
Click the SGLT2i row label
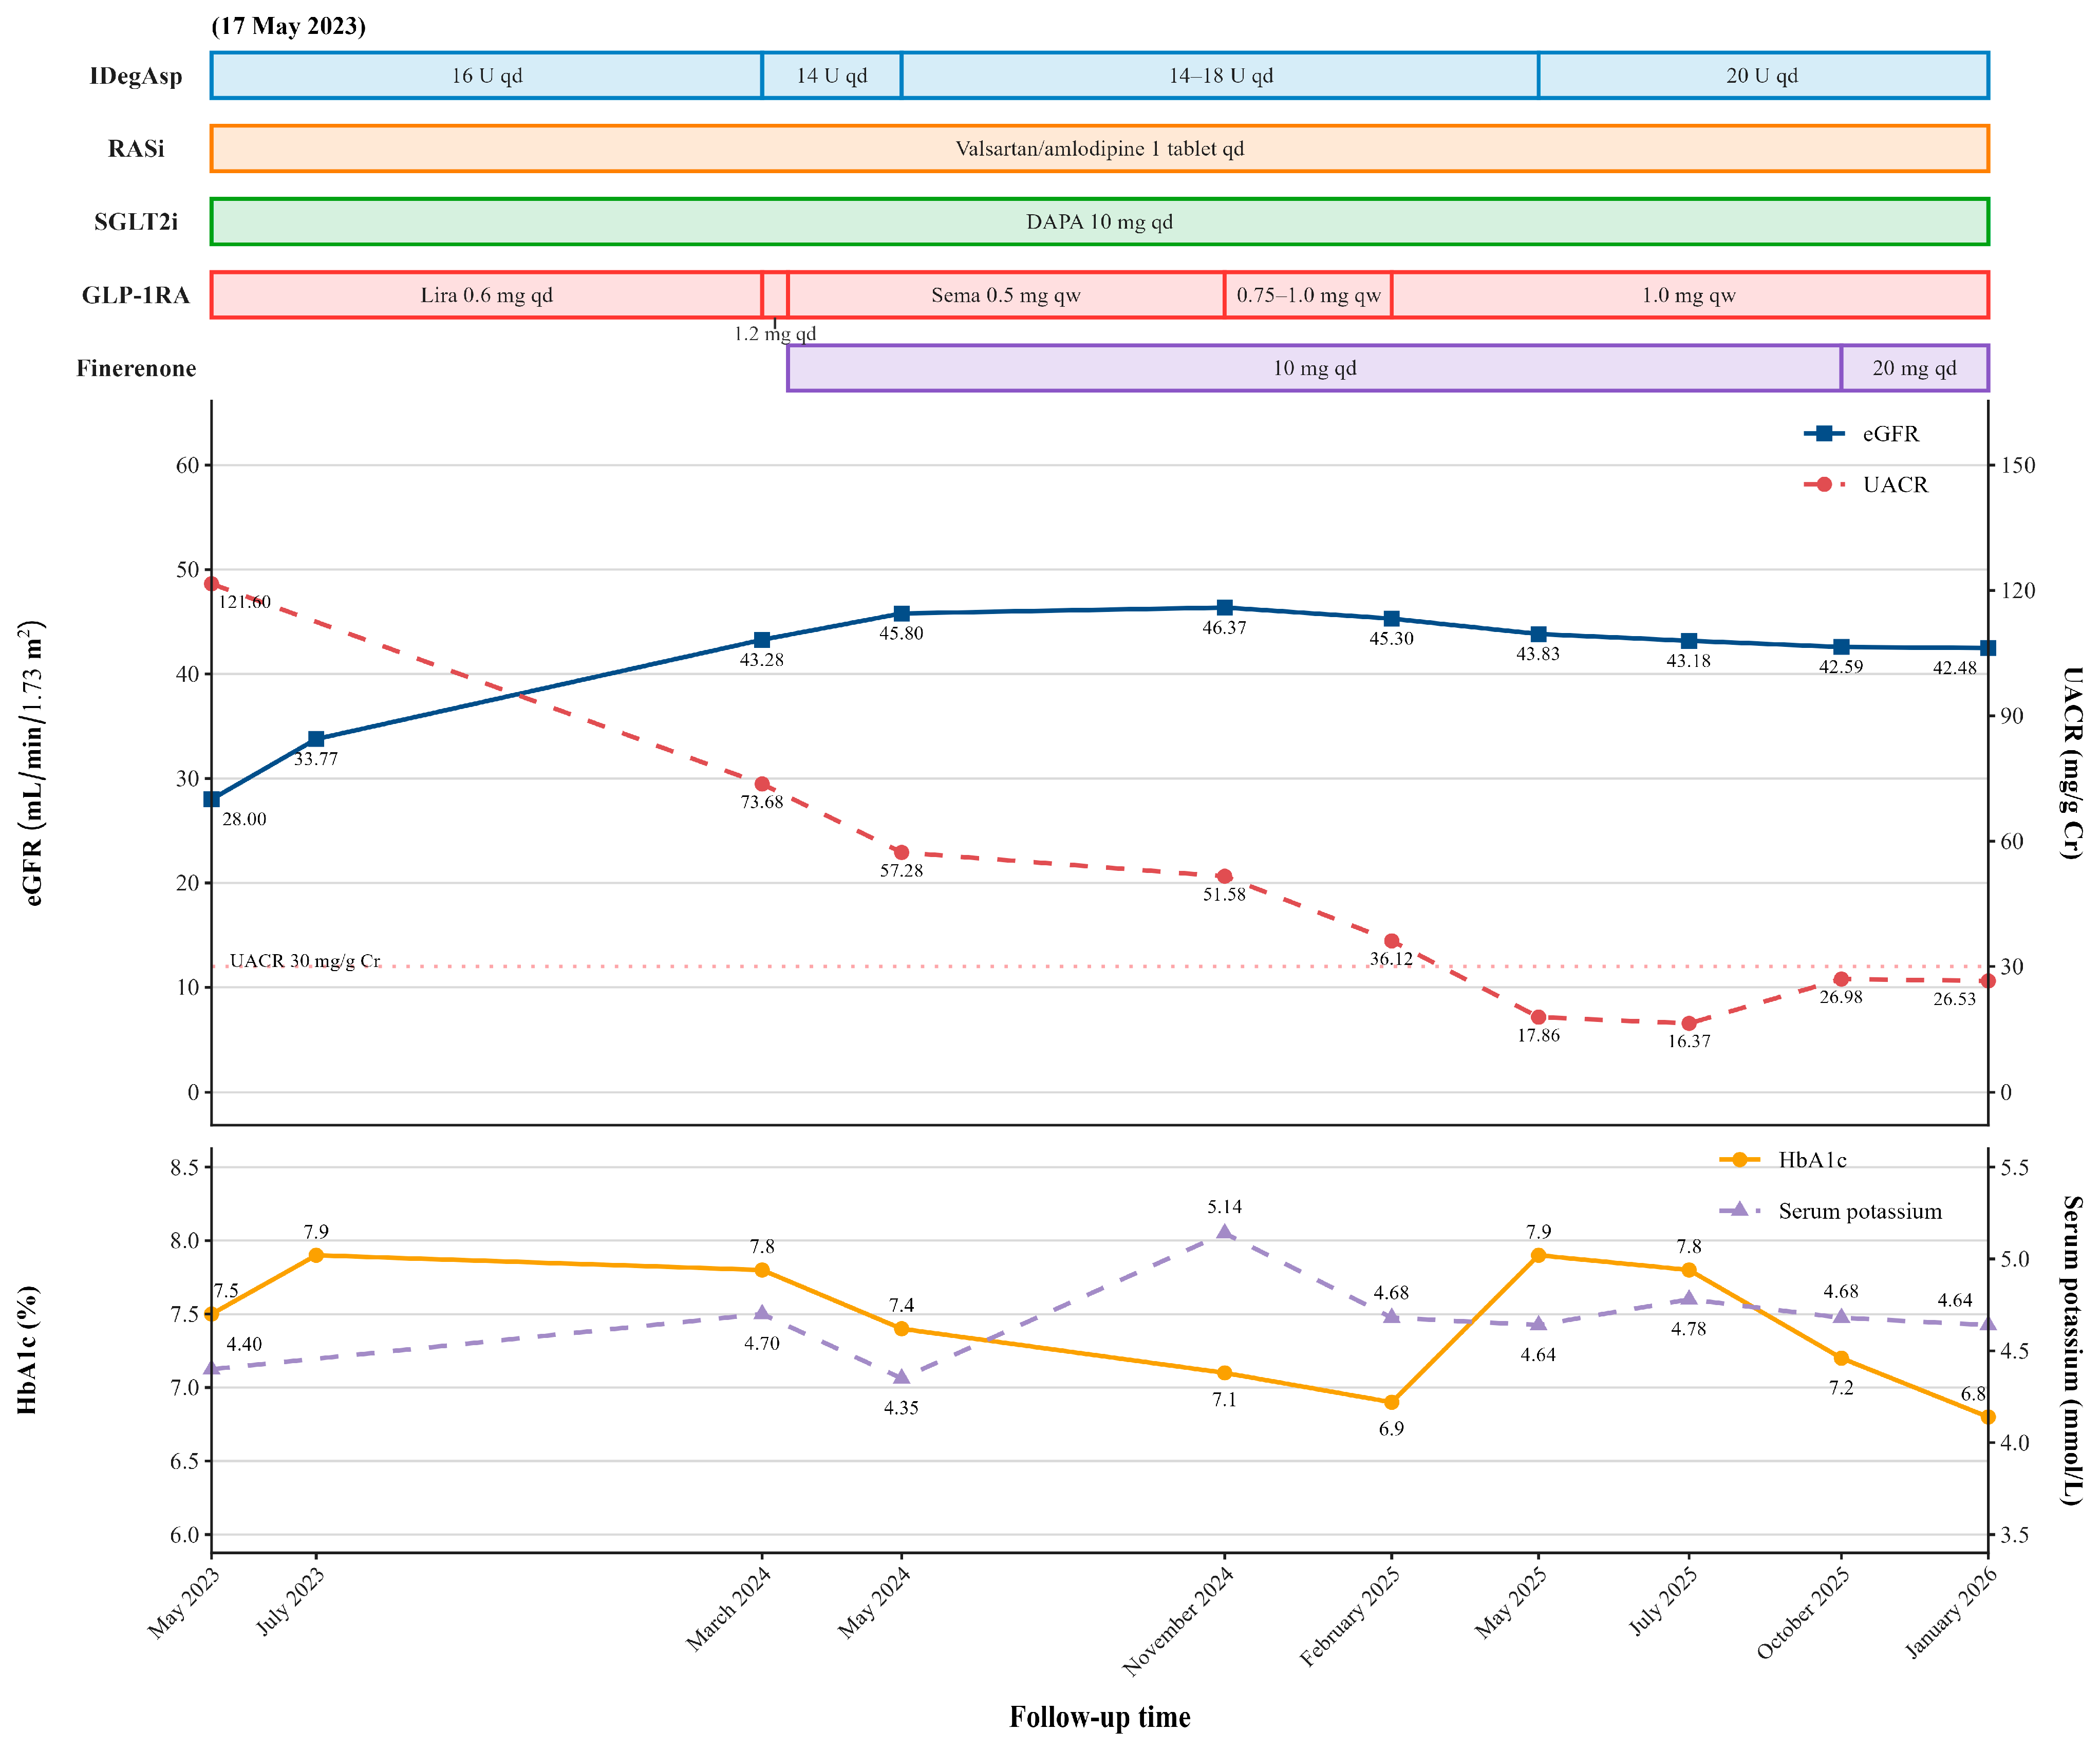pyautogui.click(x=136, y=222)
